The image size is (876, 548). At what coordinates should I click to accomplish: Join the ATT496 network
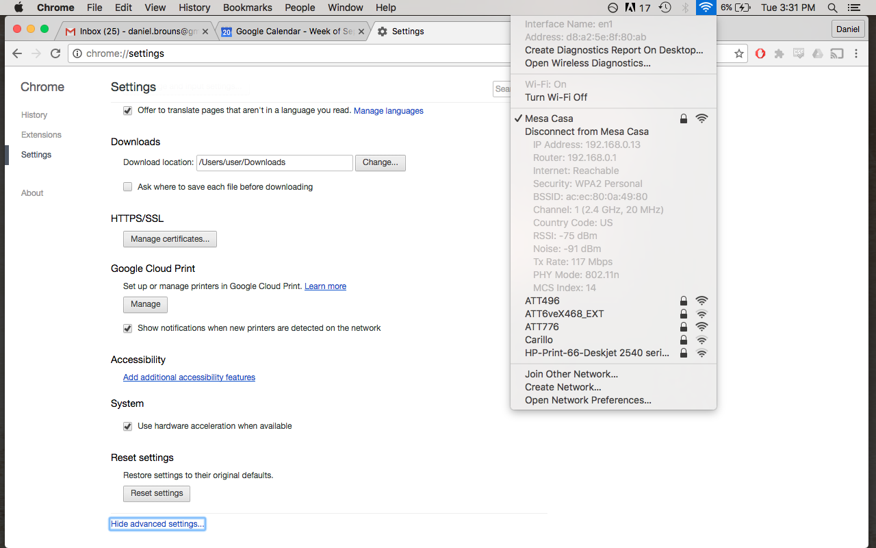pos(613,301)
